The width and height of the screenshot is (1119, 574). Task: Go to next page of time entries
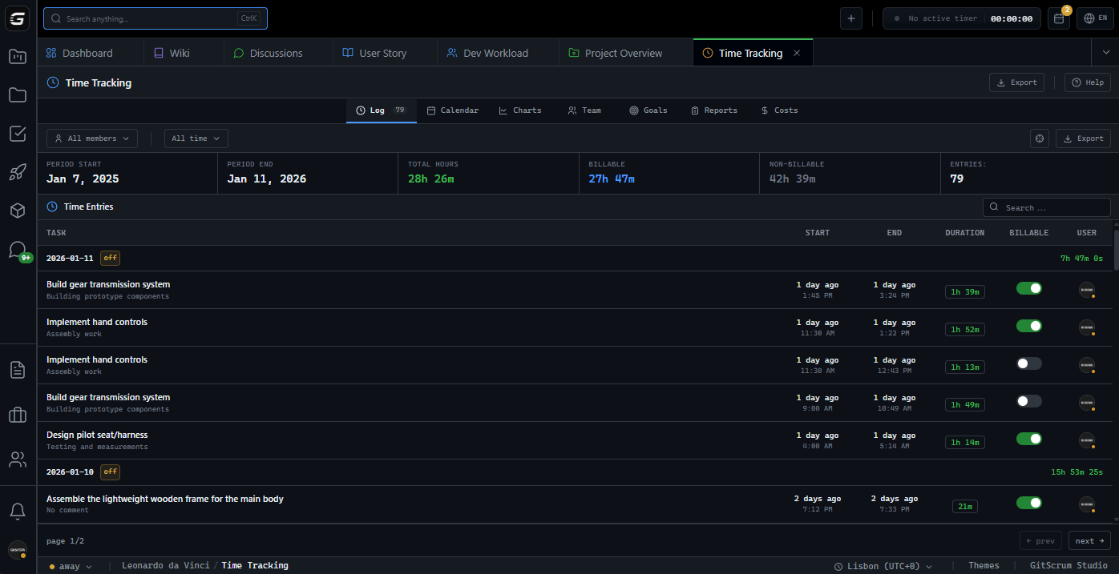(x=1089, y=540)
